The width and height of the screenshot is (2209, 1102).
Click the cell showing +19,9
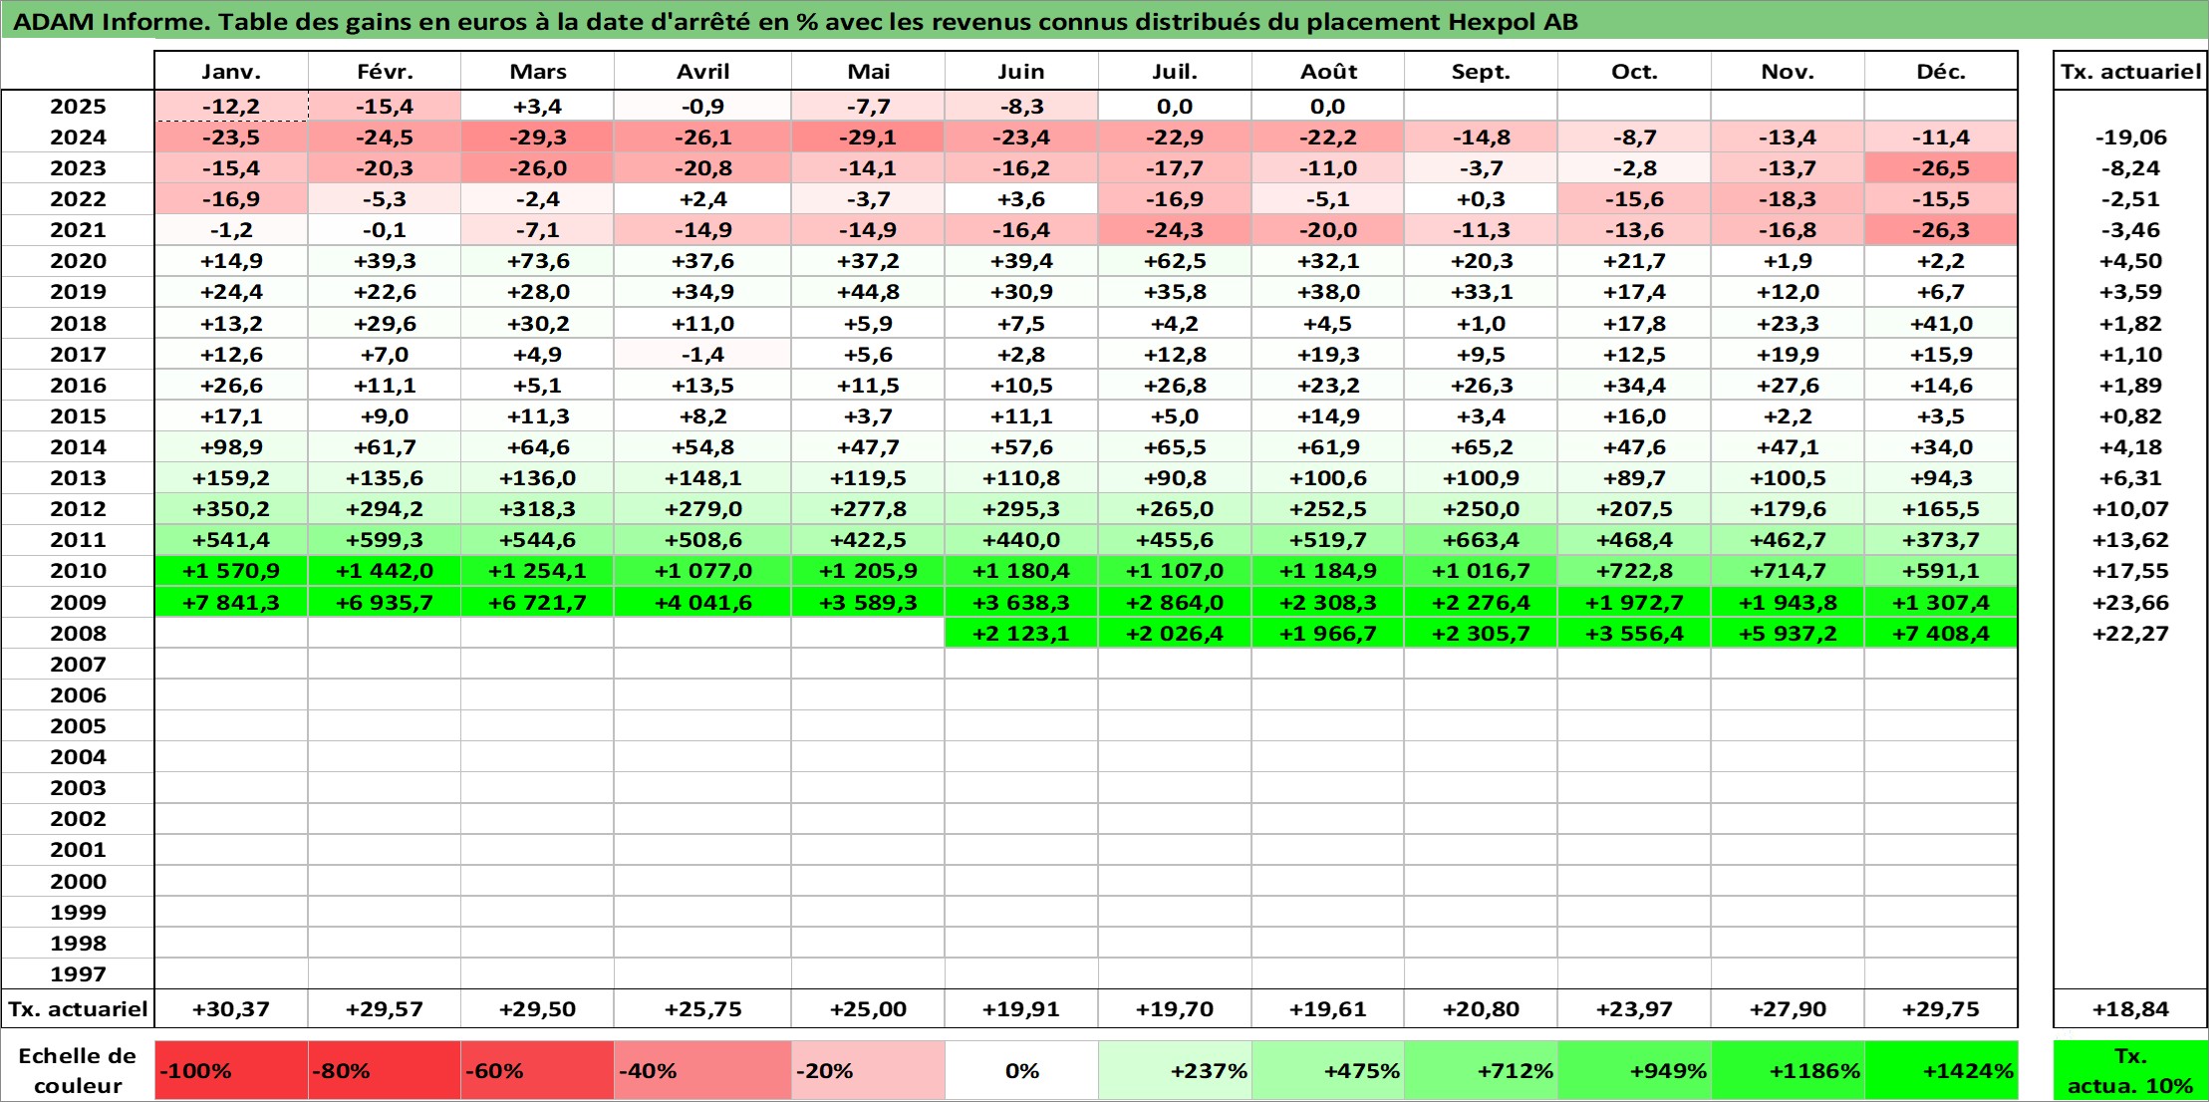click(1788, 355)
